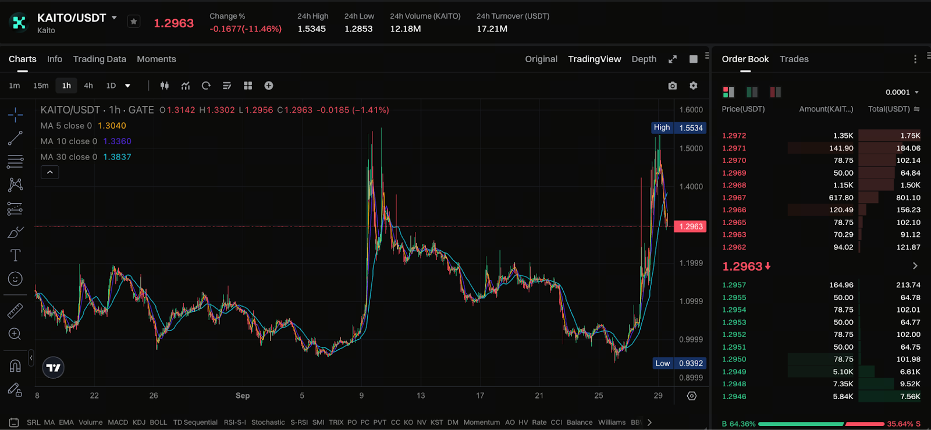This screenshot has width=931, height=430.
Task: Add KAITO/USDT to favorites star
Action: pyautogui.click(x=134, y=22)
